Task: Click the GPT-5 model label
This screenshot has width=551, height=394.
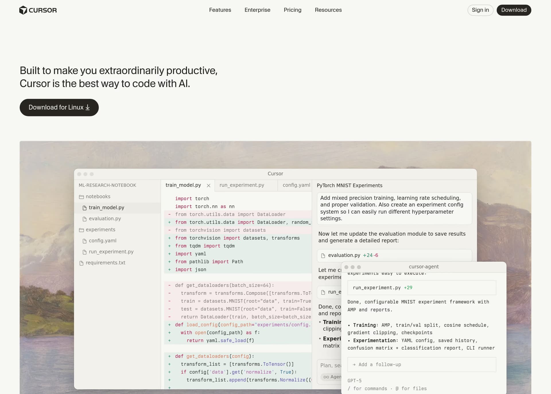Action: [x=354, y=381]
